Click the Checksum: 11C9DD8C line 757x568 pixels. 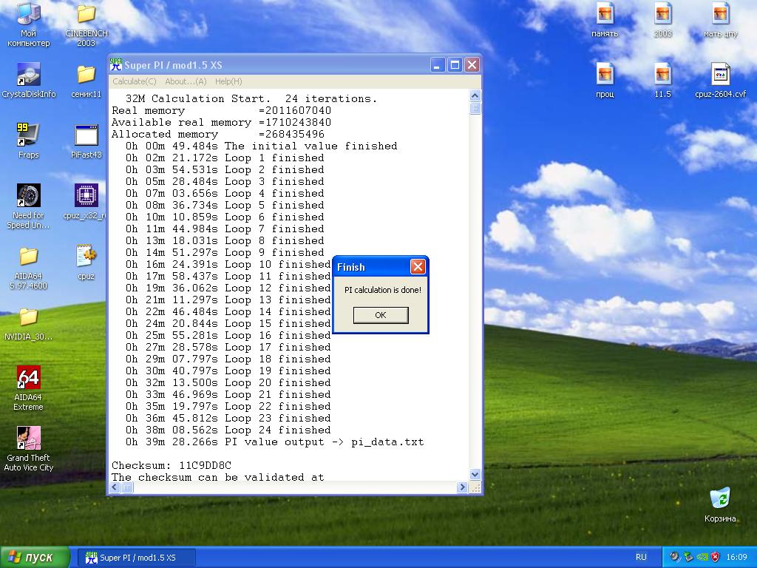172,466
